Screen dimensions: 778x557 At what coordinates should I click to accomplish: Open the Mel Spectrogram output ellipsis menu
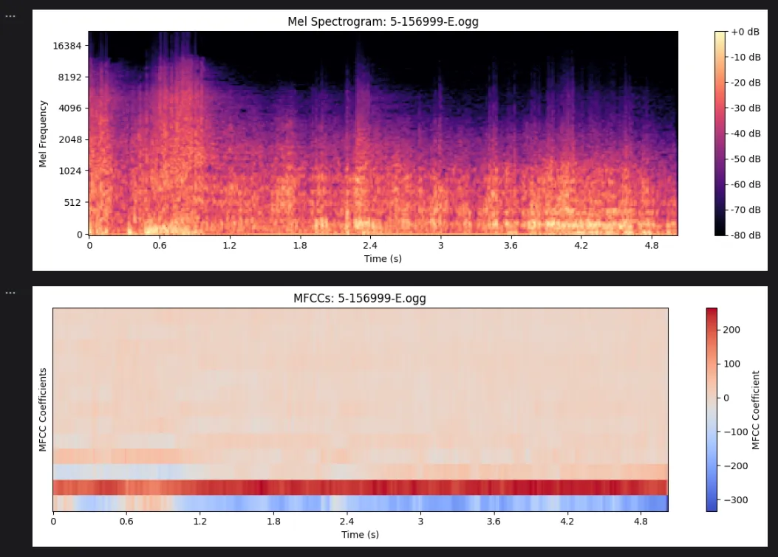[10, 16]
